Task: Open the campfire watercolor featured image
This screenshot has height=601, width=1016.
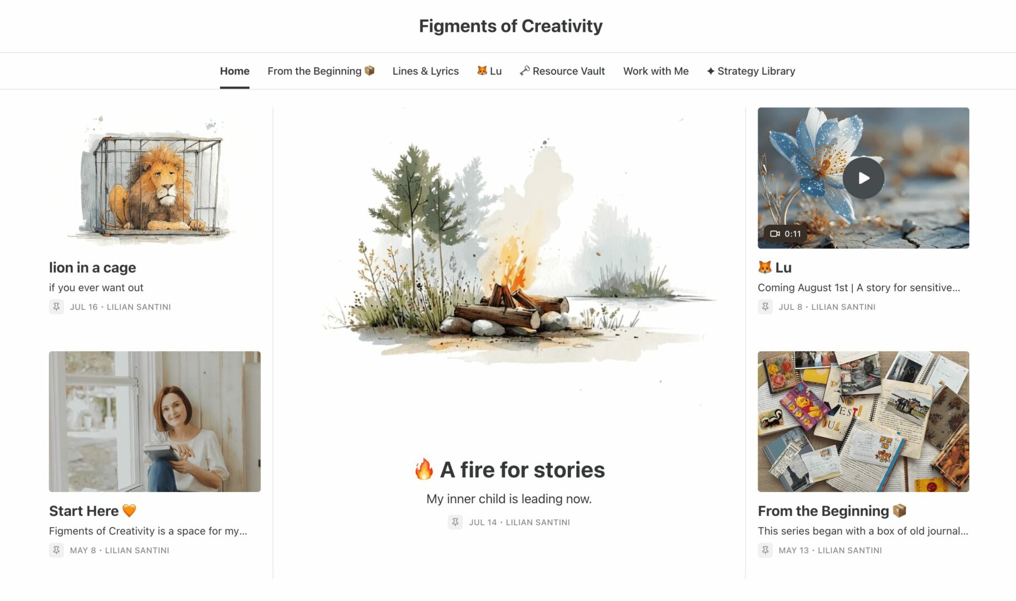Action: (509, 250)
